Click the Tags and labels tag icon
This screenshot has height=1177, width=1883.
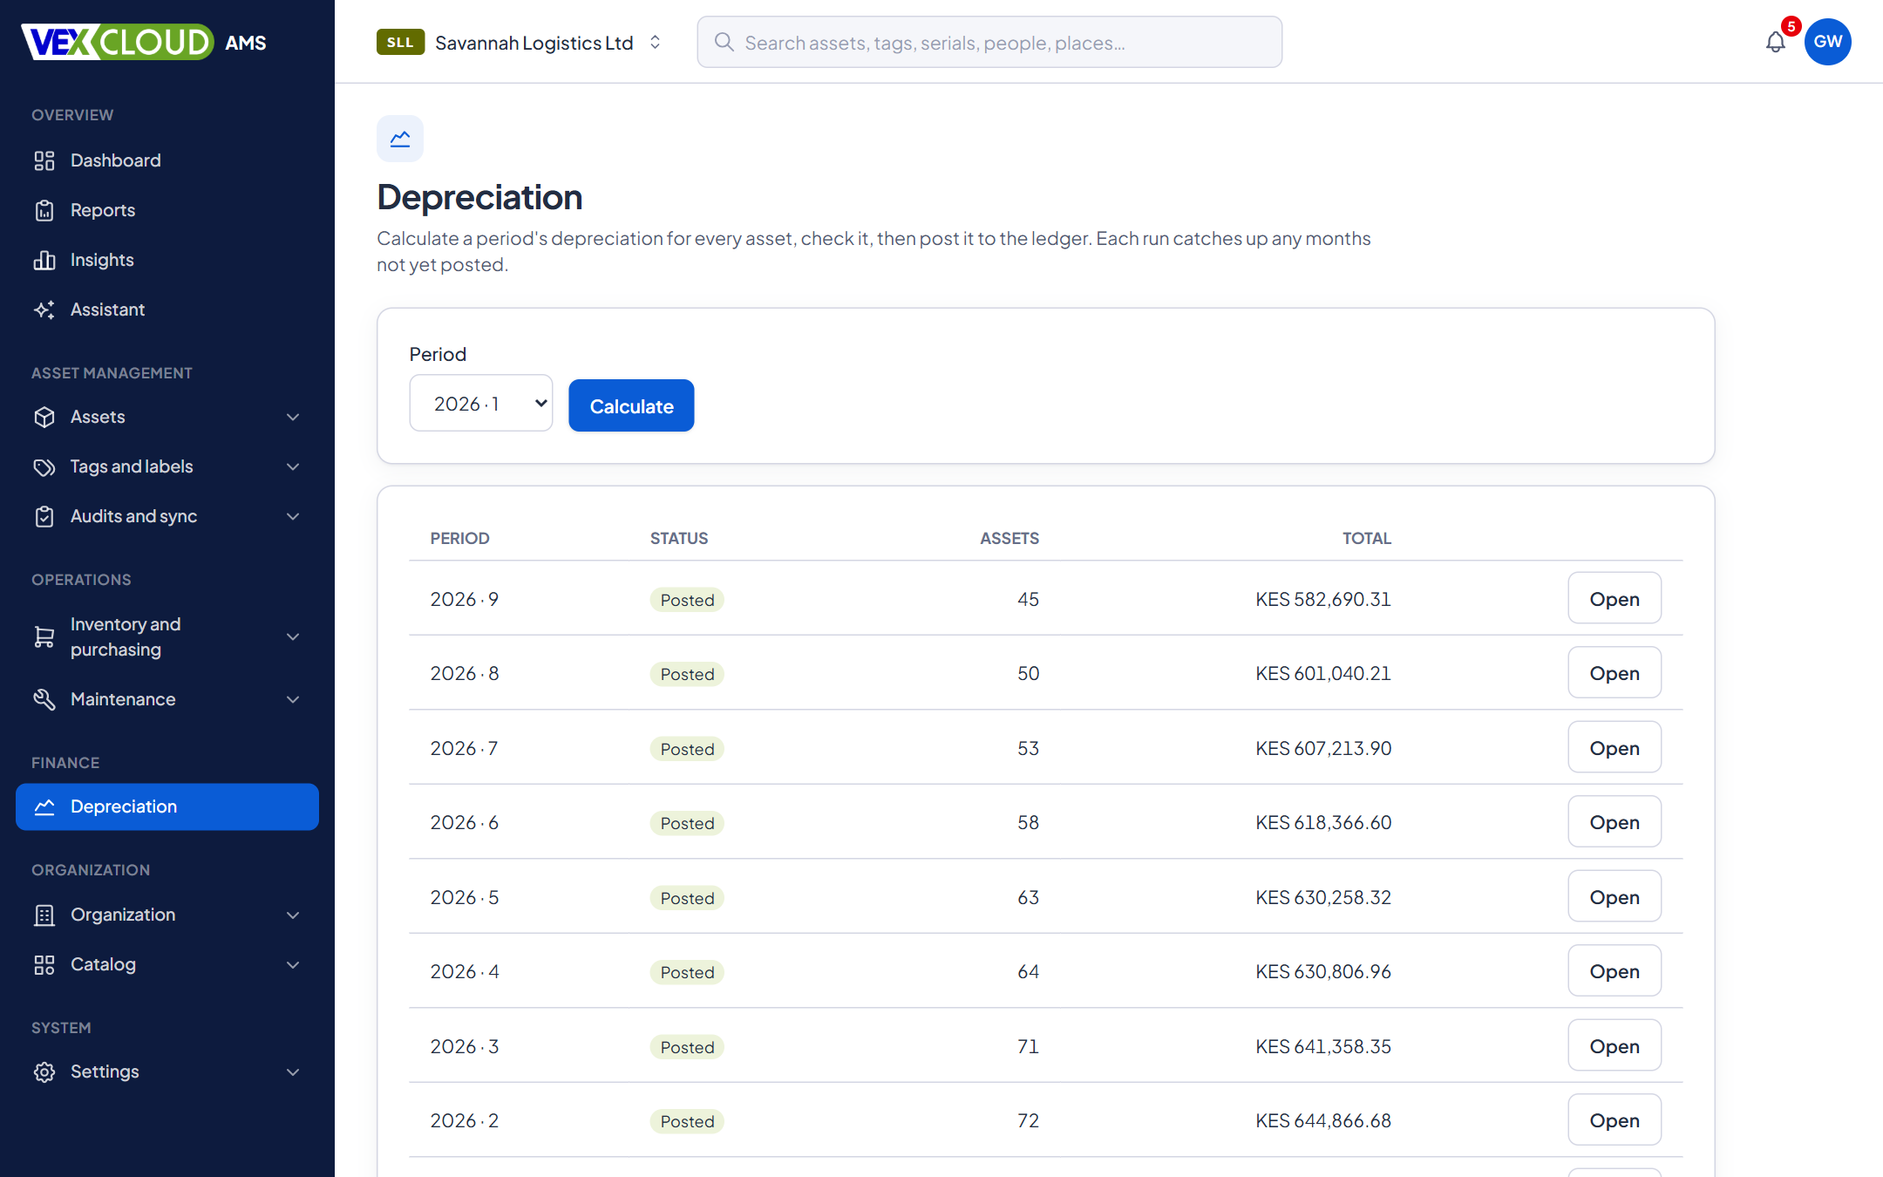coord(44,466)
